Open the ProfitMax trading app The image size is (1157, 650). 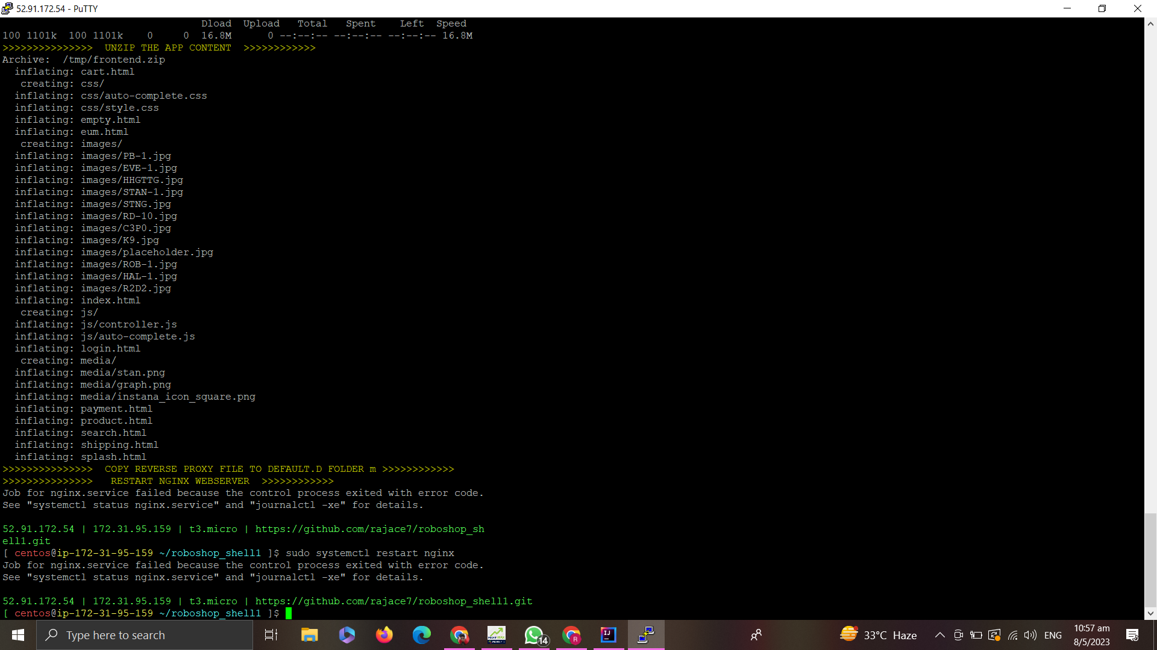pyautogui.click(x=497, y=635)
